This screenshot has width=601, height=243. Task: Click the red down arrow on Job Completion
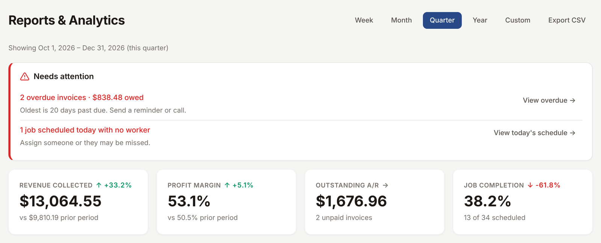click(x=530, y=185)
